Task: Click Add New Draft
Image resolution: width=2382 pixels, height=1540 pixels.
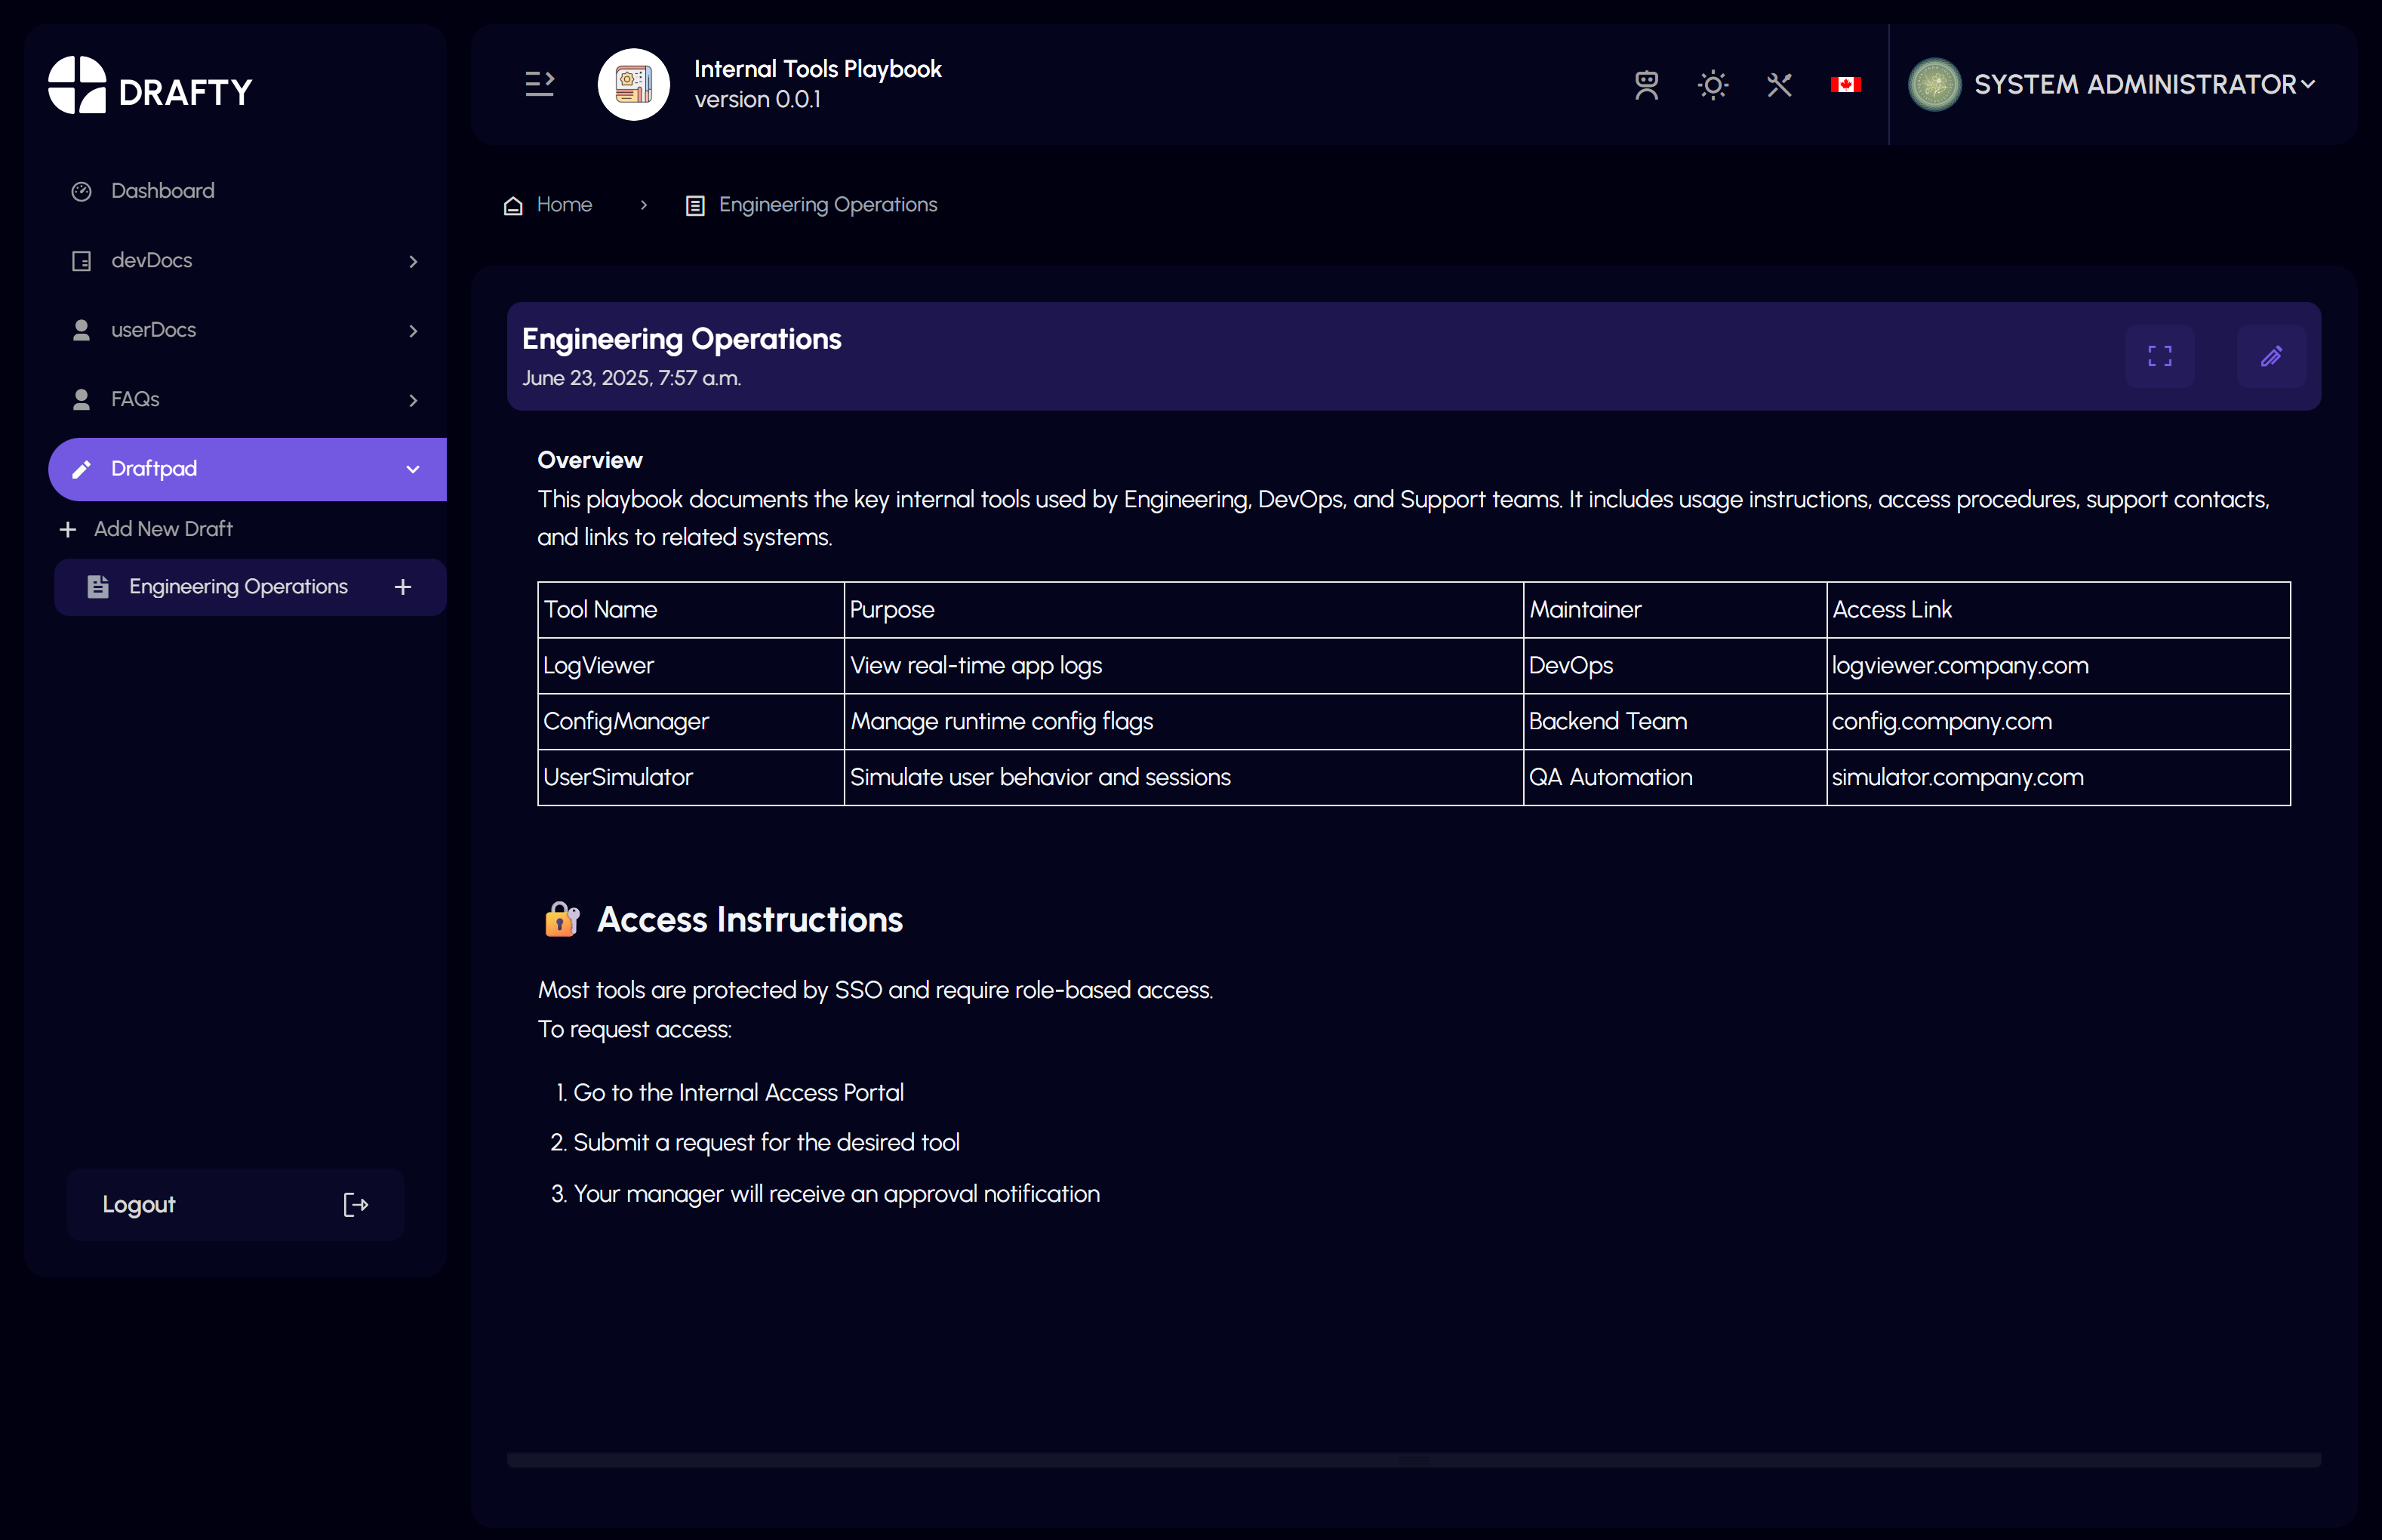Action: 162,529
